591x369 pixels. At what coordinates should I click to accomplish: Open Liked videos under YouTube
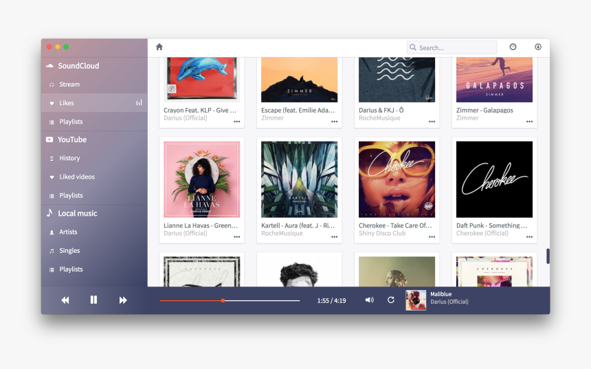click(x=94, y=177)
